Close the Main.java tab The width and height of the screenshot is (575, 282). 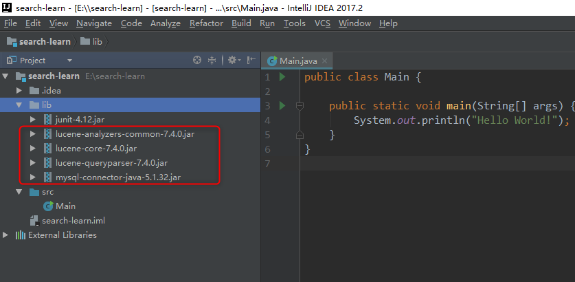[x=324, y=61]
